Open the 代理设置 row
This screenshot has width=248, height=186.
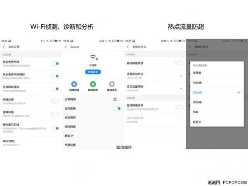[x=93, y=145]
